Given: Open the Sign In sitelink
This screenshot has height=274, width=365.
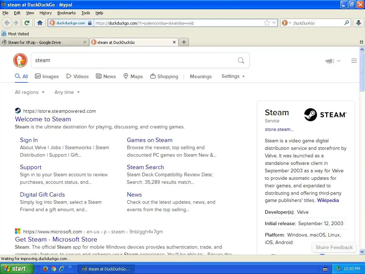Looking at the screenshot, I should [29, 140].
